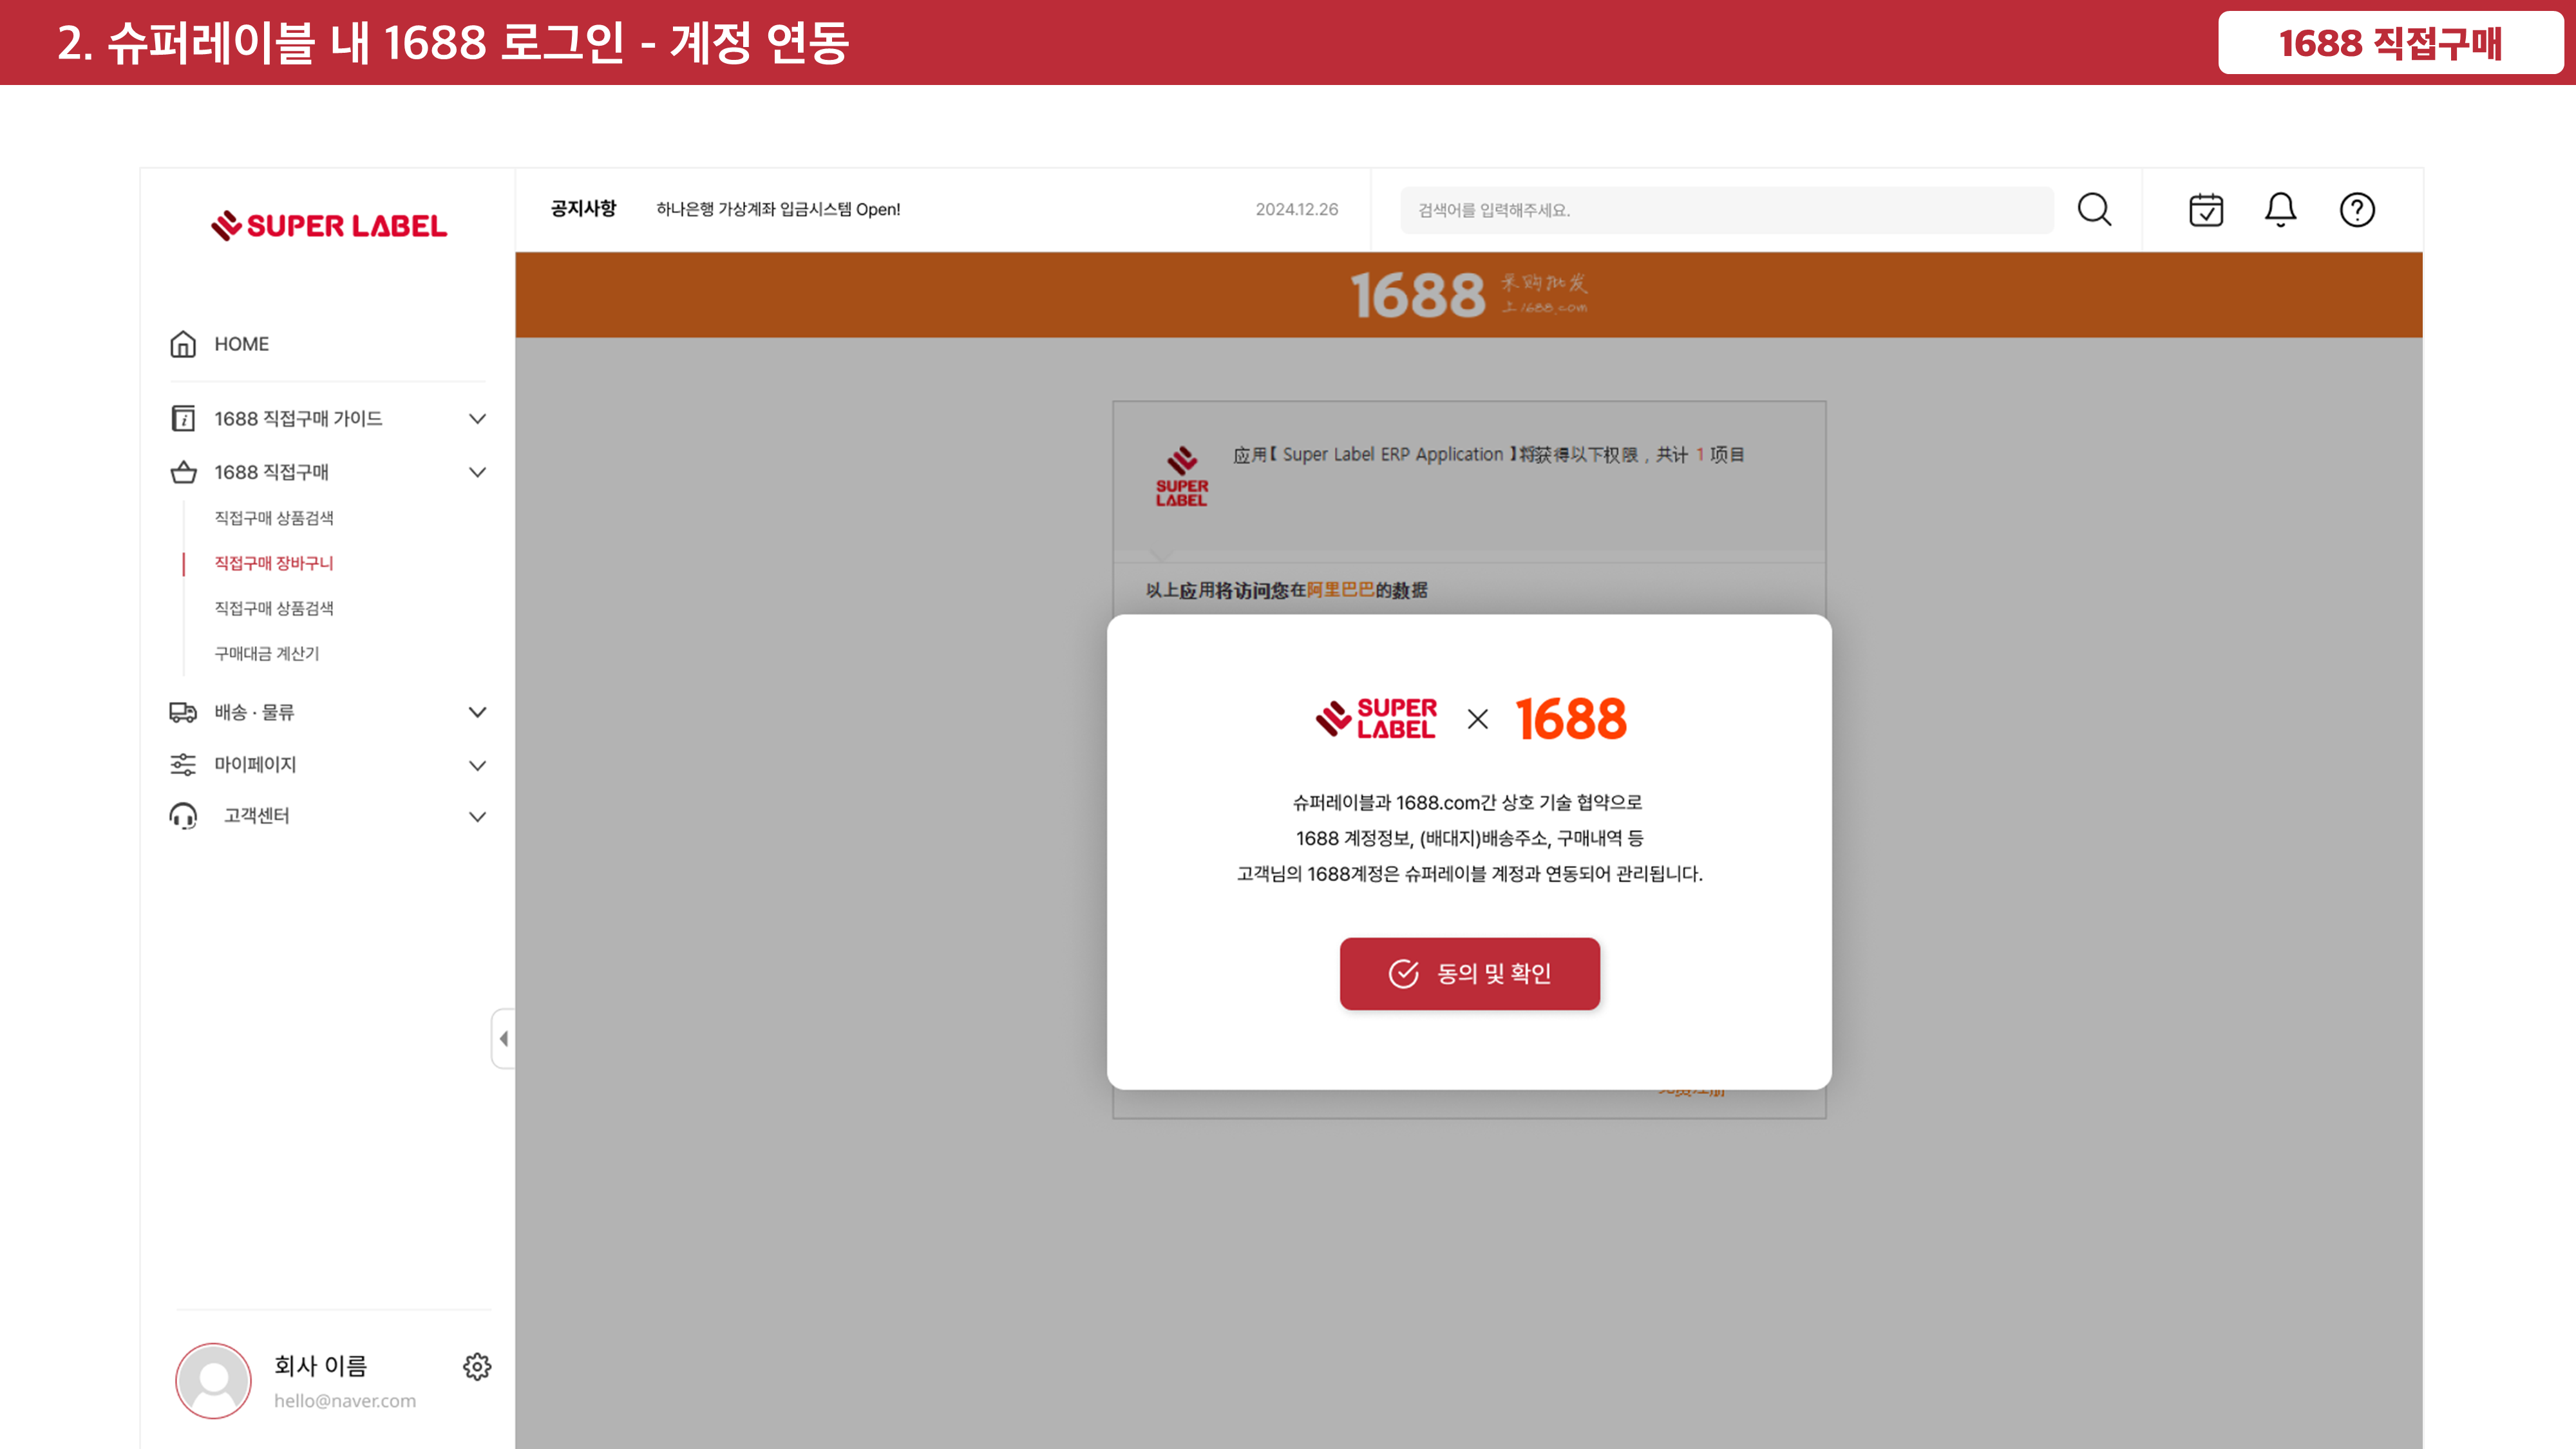This screenshot has width=2576, height=1449.
Task: Click the 마이페이지 sliders icon
Action: (183, 765)
